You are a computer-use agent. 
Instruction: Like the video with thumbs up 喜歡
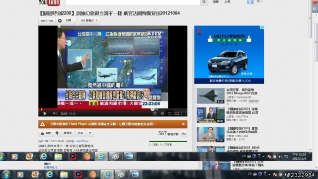tap(46, 133)
